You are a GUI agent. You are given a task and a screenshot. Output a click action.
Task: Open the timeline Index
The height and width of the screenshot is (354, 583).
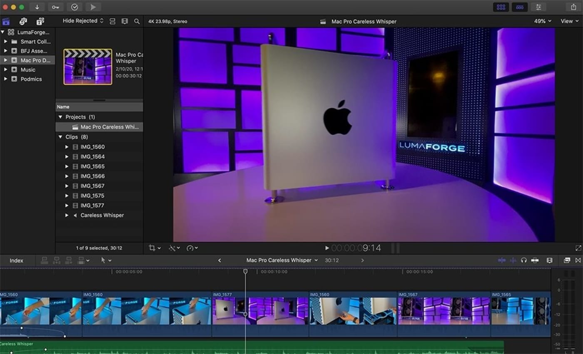[x=16, y=260]
